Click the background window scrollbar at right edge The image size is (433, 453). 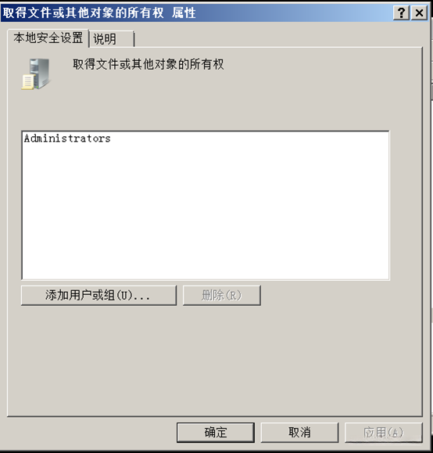431,92
